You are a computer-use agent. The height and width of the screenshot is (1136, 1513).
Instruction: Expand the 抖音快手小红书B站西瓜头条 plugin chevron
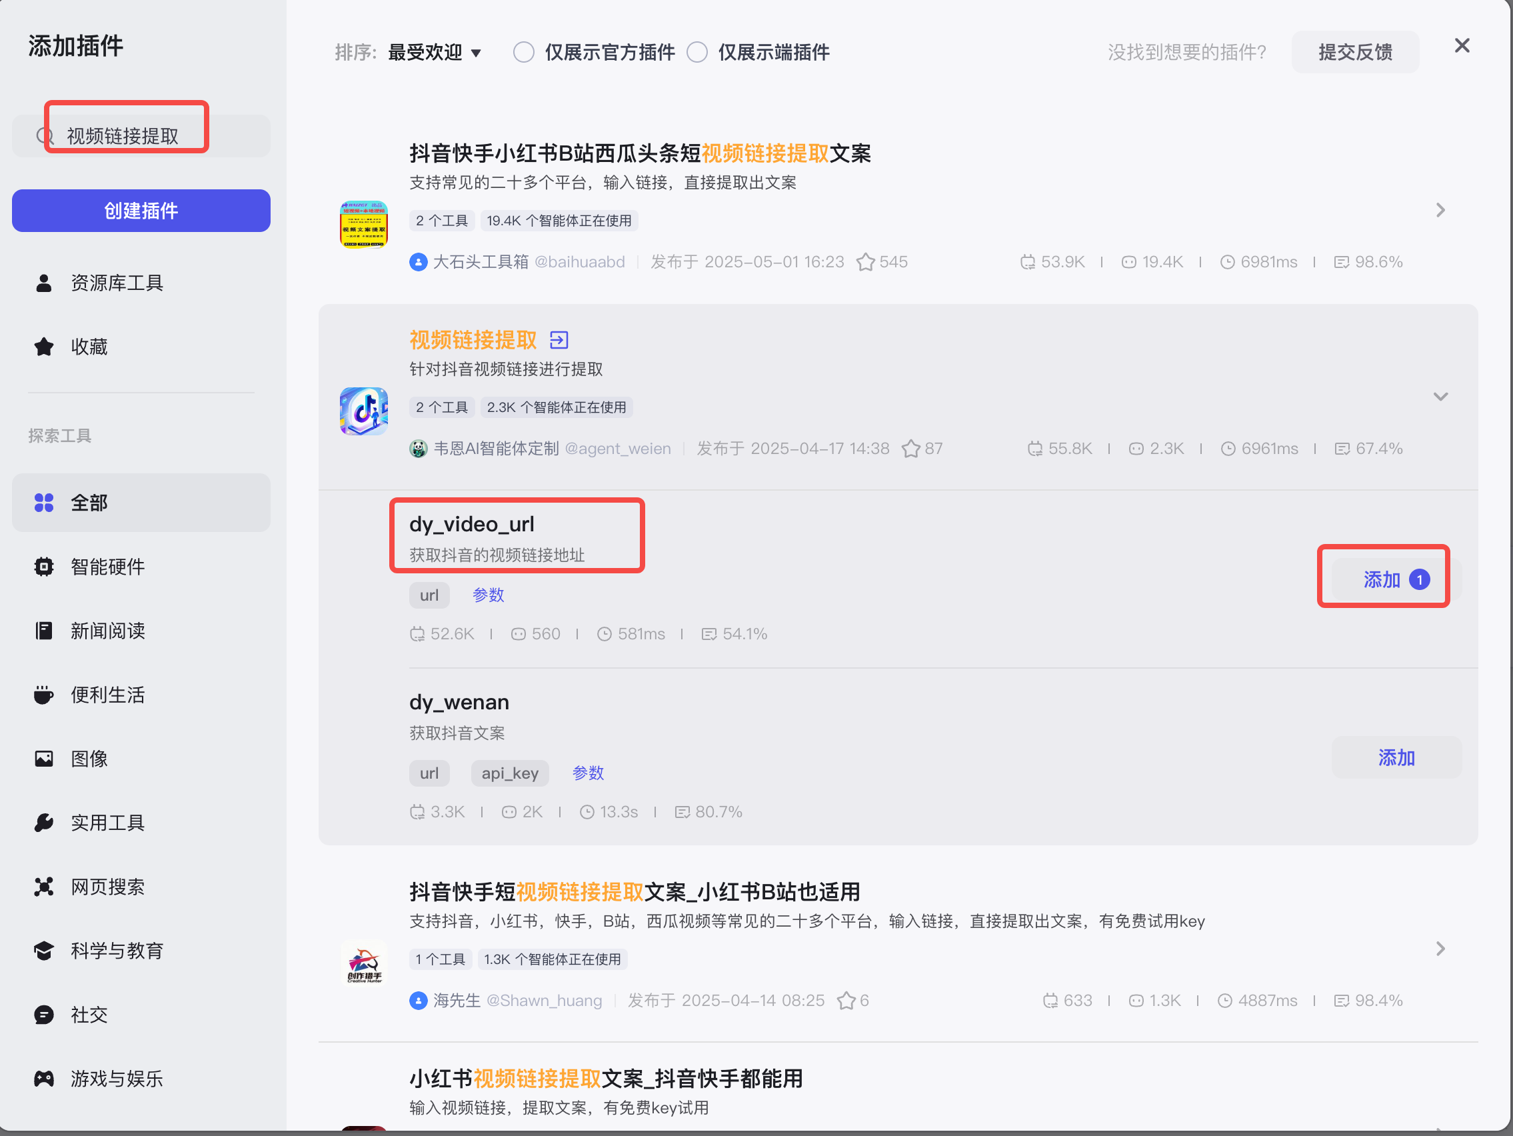(x=1440, y=210)
